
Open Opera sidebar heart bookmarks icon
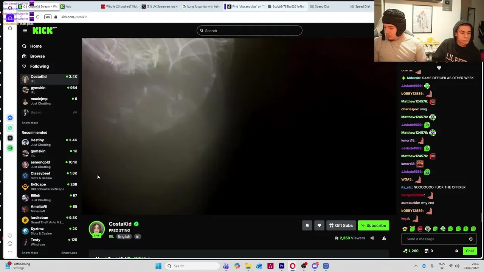click(x=10, y=236)
